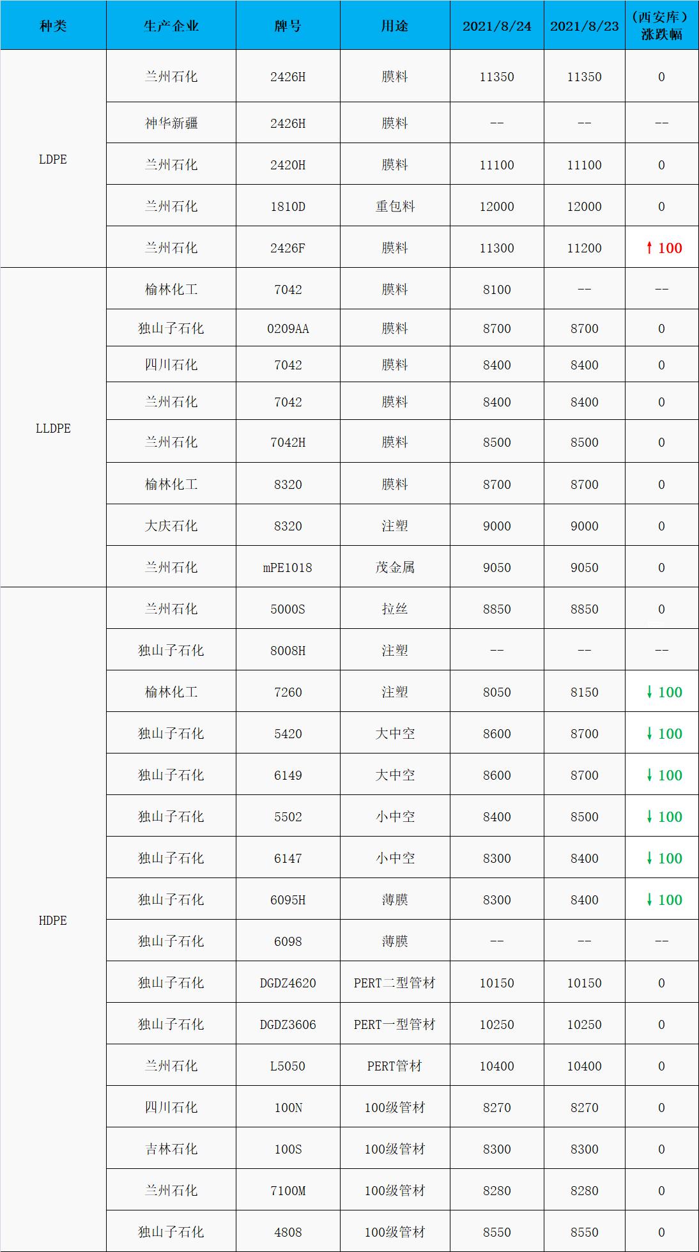Click the green down arrow in the 7260 row
The width and height of the screenshot is (699, 1252).
pyautogui.click(x=649, y=692)
